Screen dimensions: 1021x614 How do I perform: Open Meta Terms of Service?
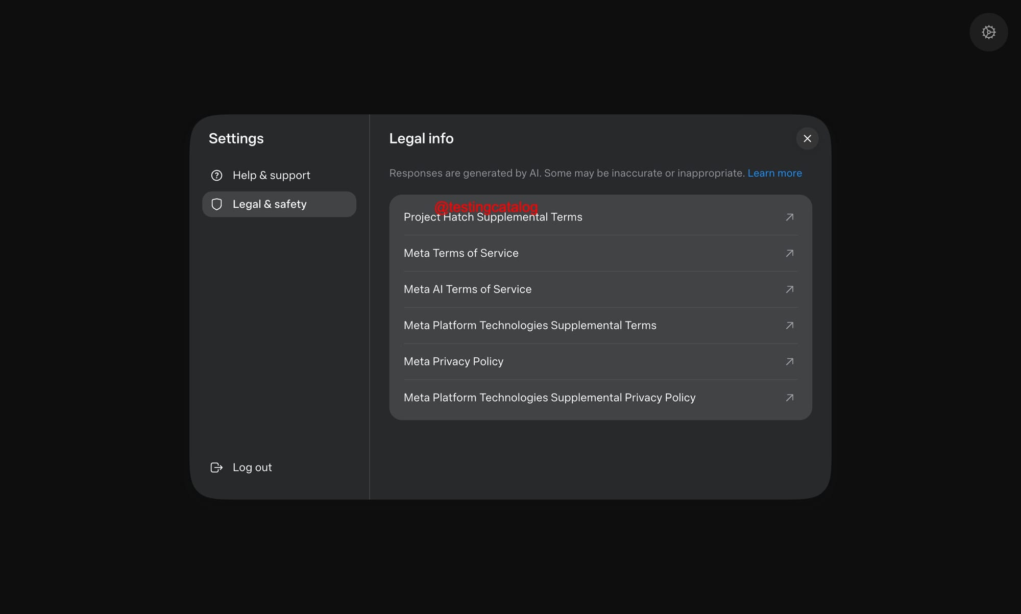click(600, 253)
